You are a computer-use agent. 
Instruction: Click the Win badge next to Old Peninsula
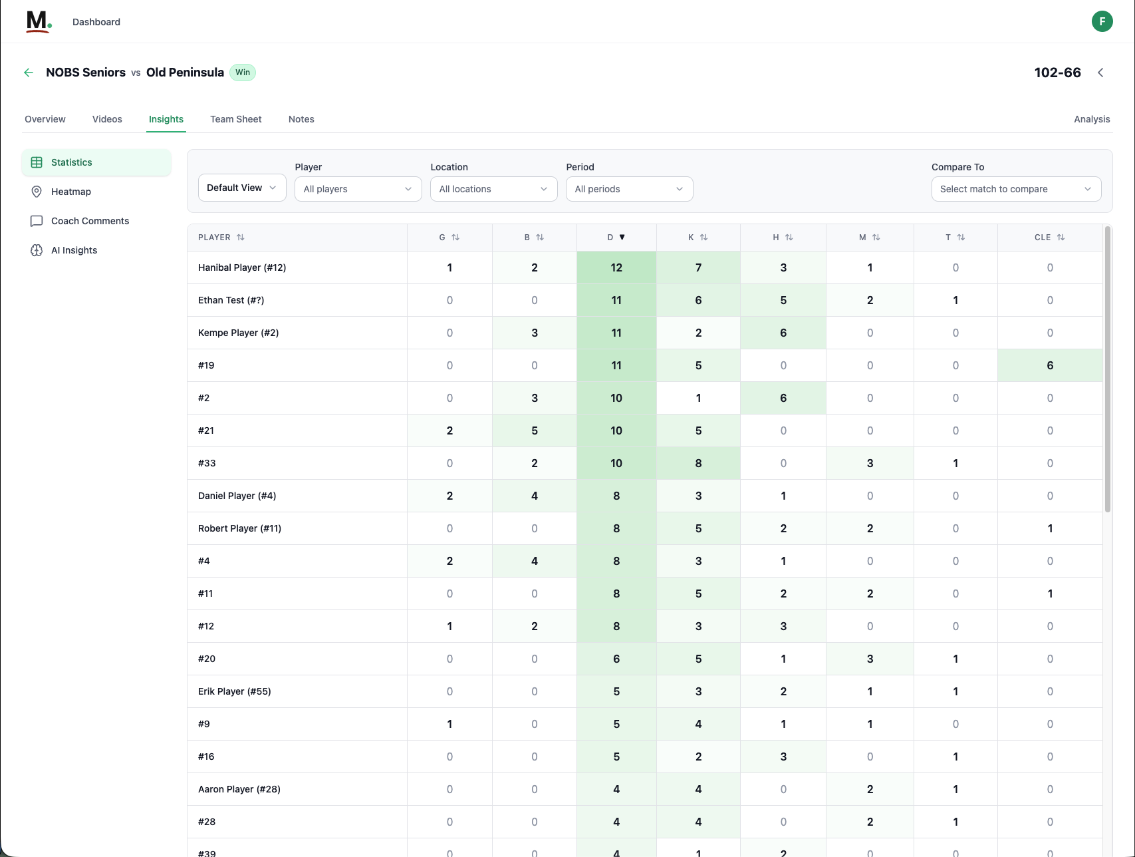242,72
